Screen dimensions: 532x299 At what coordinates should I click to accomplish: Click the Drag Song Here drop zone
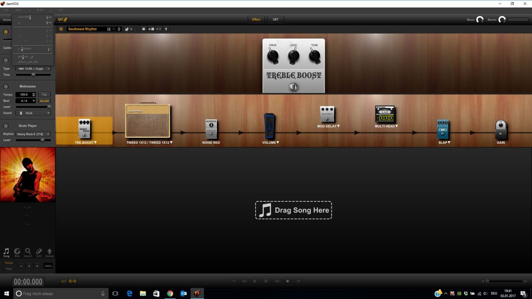coord(293,210)
